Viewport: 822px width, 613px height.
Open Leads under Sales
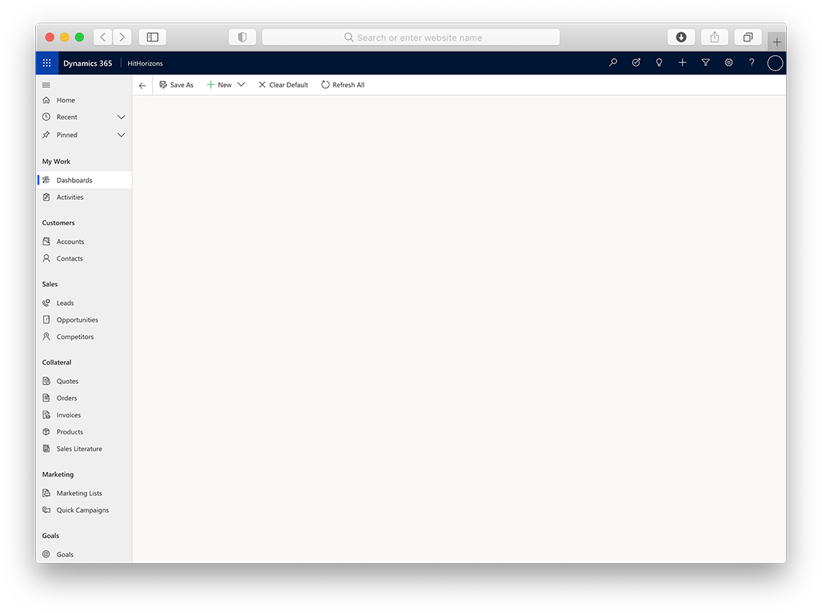[84, 303]
